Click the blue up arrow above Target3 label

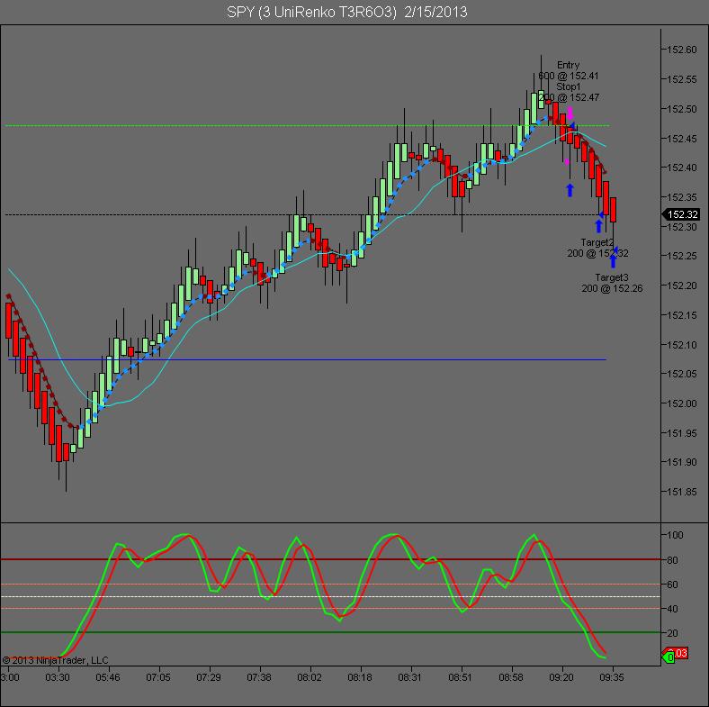[x=613, y=261]
